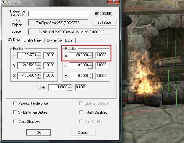Screen dimensions: 184x143
Task: Open the Enable Parent tab
Action: [33, 40]
